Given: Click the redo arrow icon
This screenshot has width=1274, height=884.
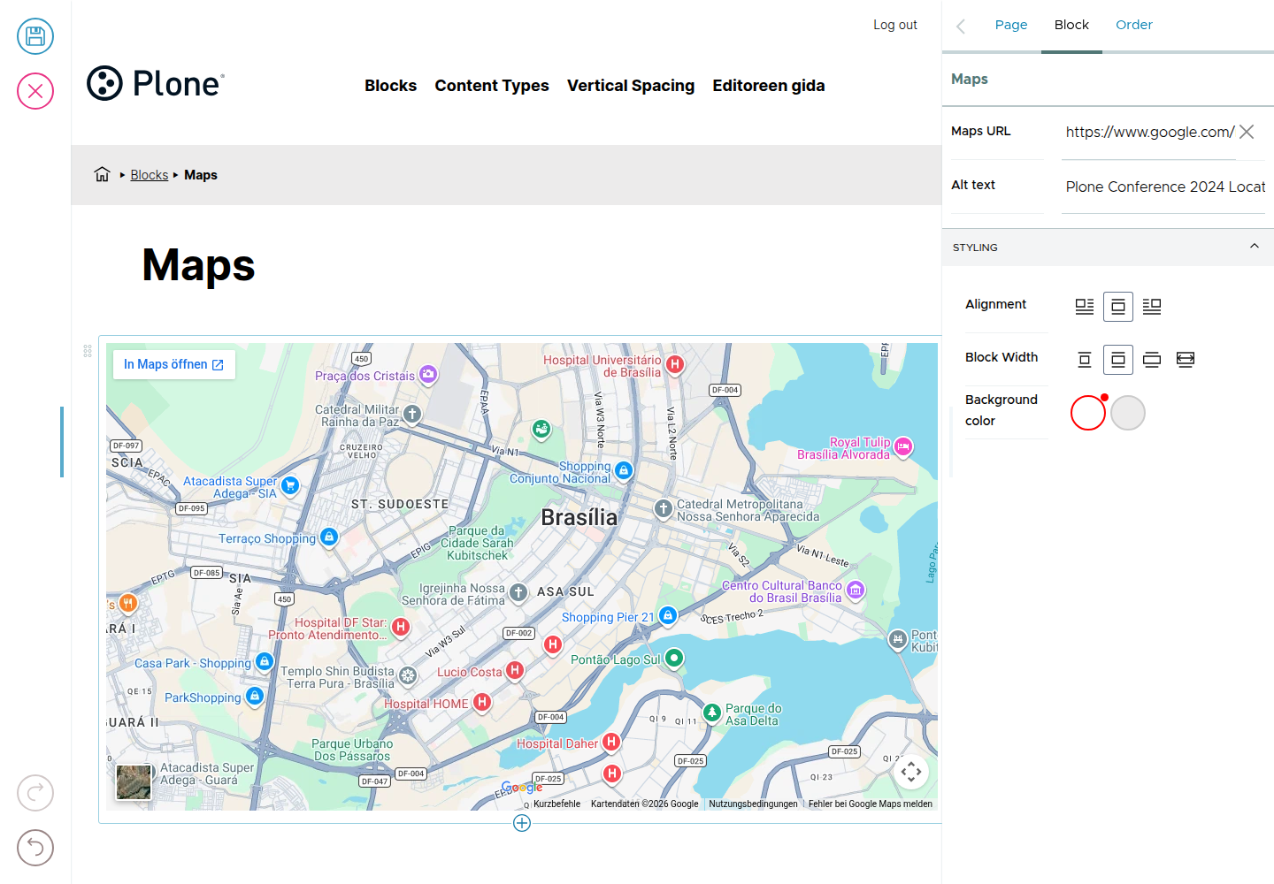Looking at the screenshot, I should tap(35, 793).
